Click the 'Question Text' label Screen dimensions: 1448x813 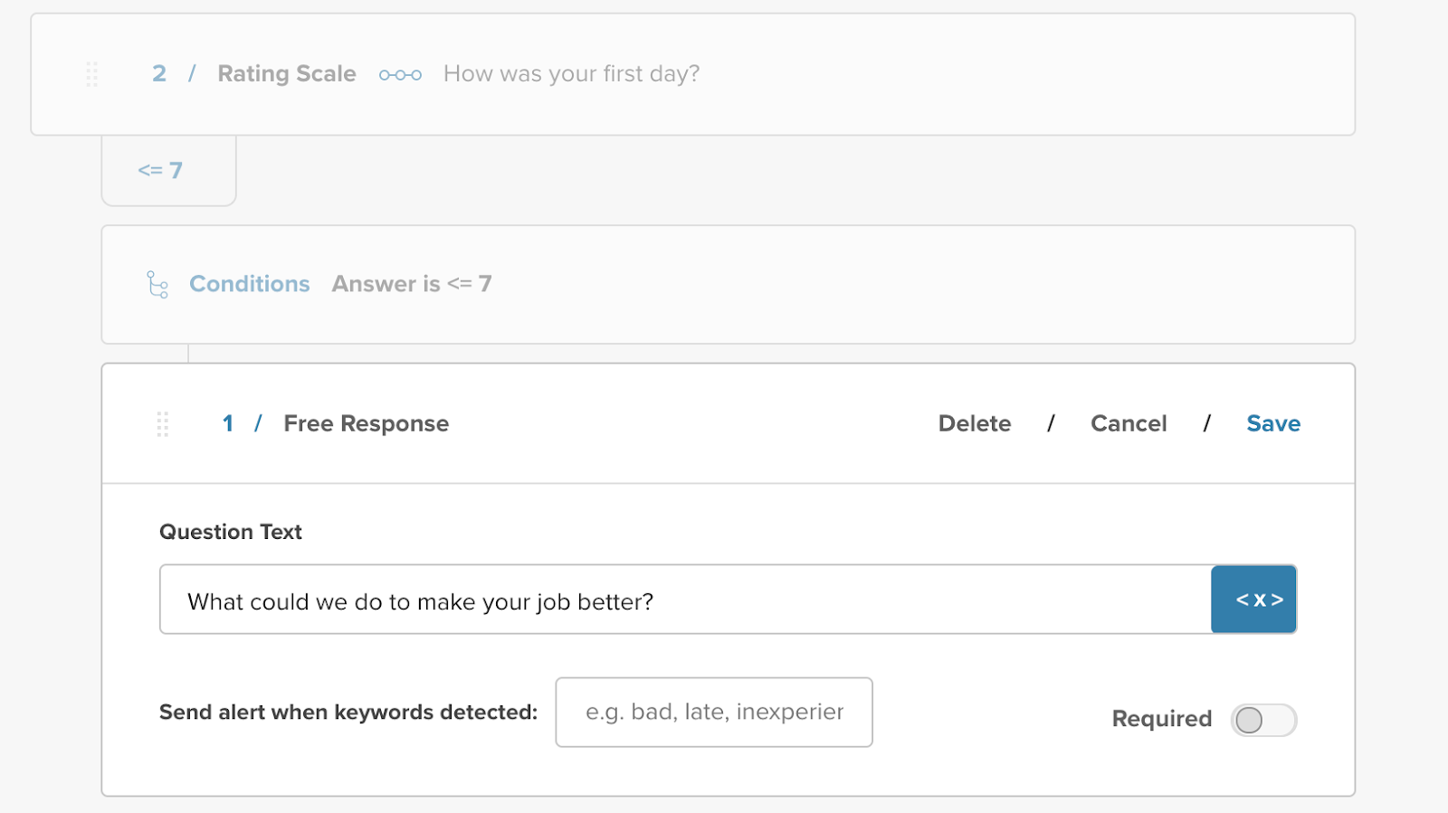tap(231, 532)
